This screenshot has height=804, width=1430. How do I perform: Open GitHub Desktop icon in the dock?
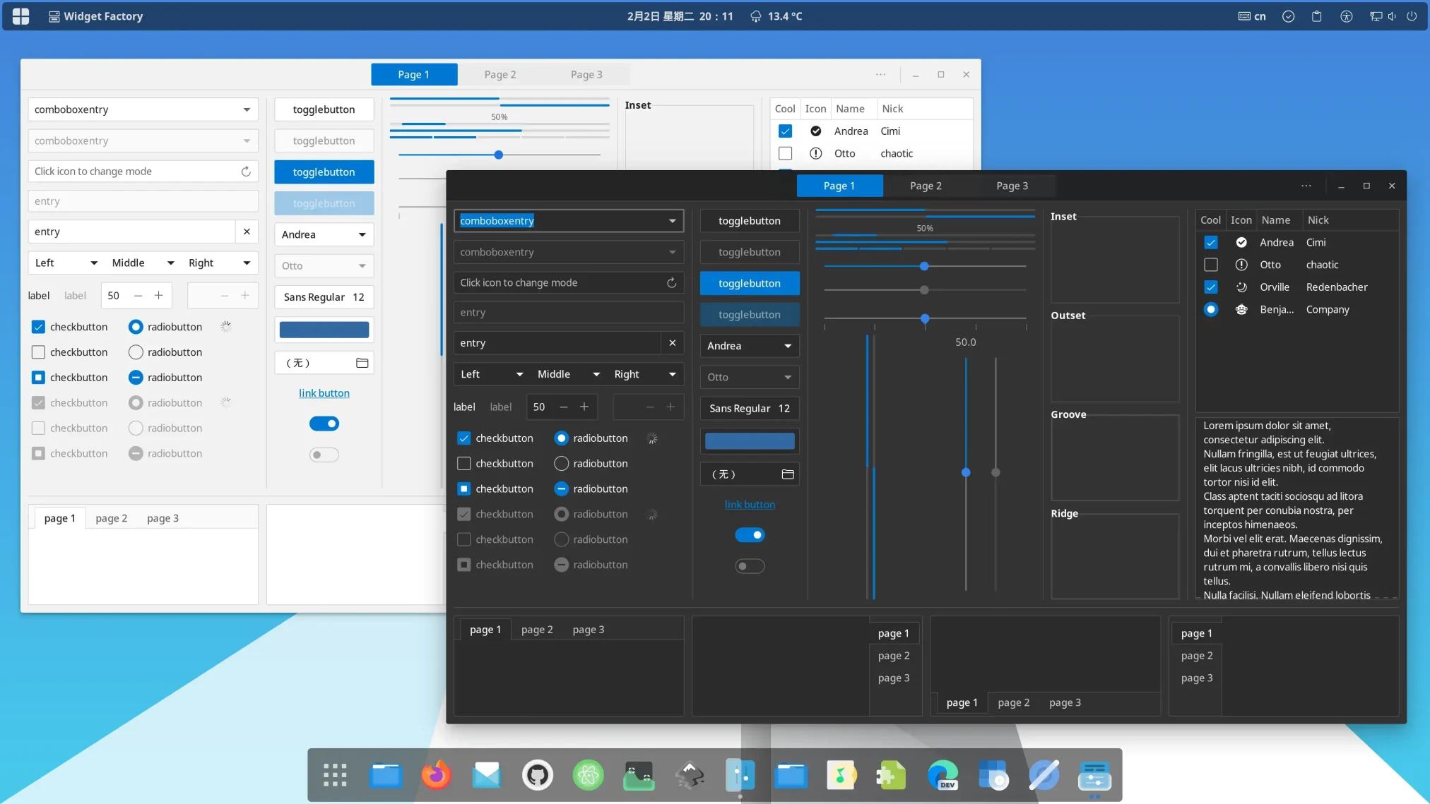pos(537,775)
